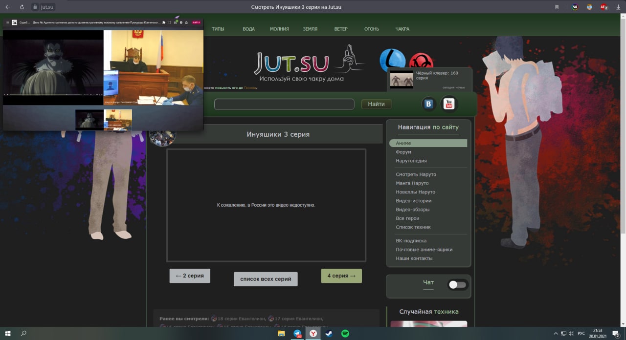Open список всех серий button
The width and height of the screenshot is (626, 340).
coord(266,279)
